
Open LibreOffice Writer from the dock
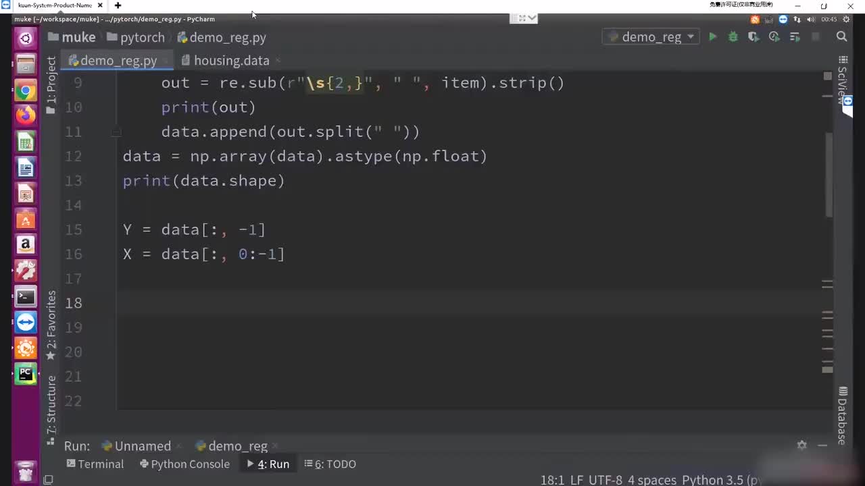click(x=26, y=167)
